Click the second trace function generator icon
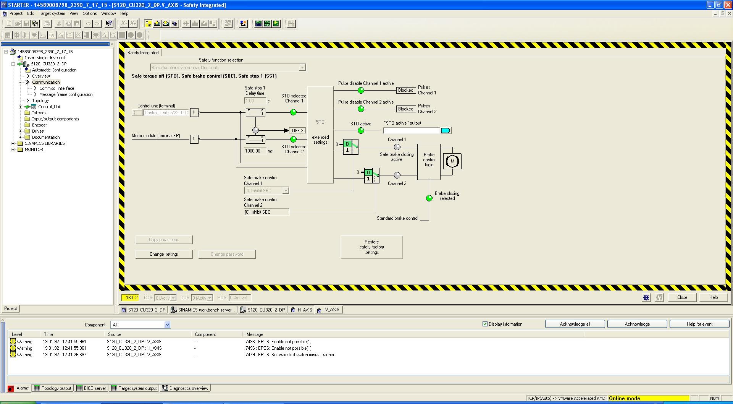The height and width of the screenshot is (404, 733). point(267,24)
